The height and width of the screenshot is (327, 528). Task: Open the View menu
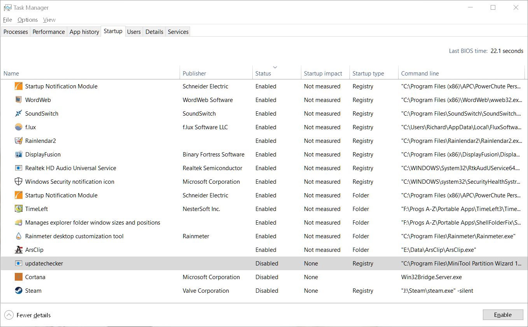tap(49, 20)
